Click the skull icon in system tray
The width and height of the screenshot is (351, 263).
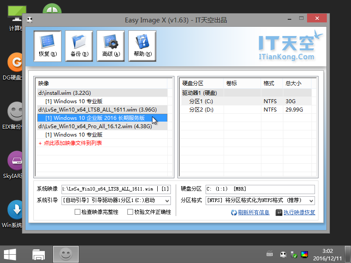[283, 255]
